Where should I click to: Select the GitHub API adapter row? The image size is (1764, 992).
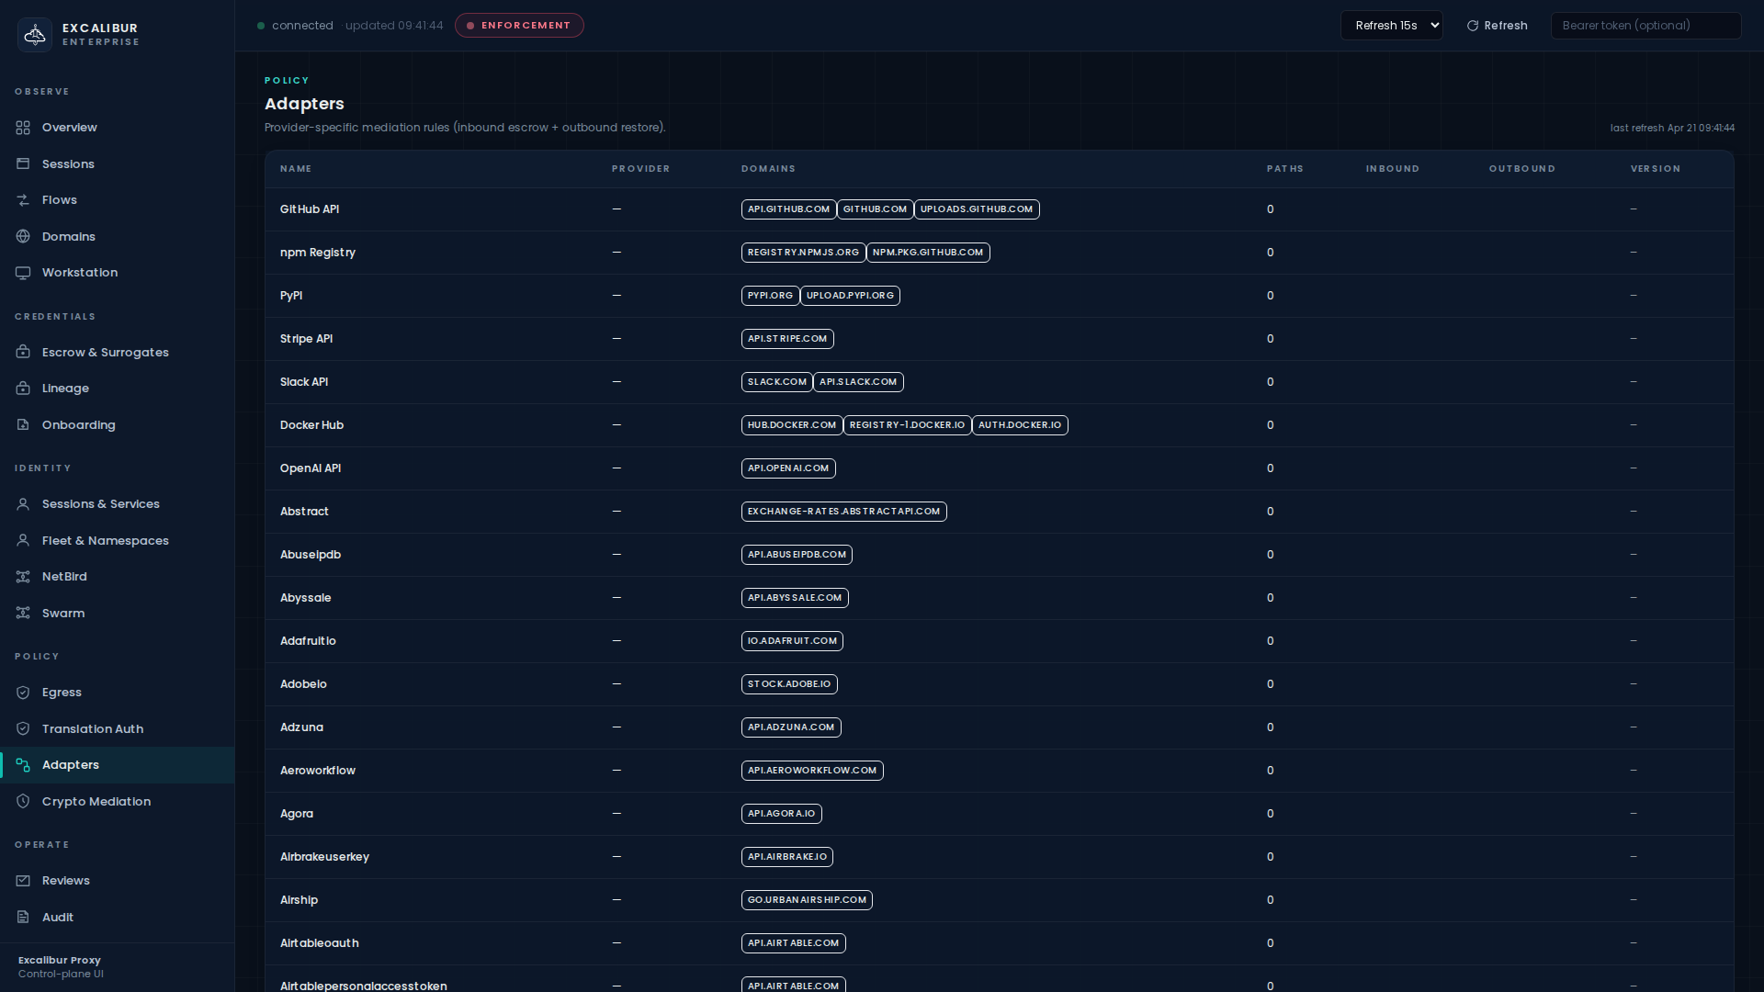point(310,209)
